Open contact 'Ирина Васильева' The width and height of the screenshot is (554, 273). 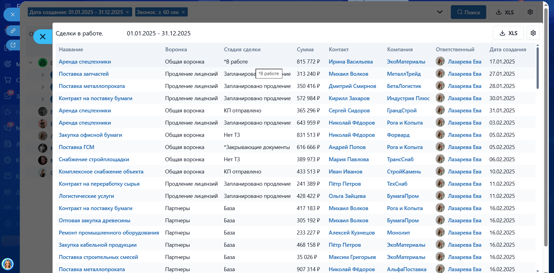tap(350, 62)
